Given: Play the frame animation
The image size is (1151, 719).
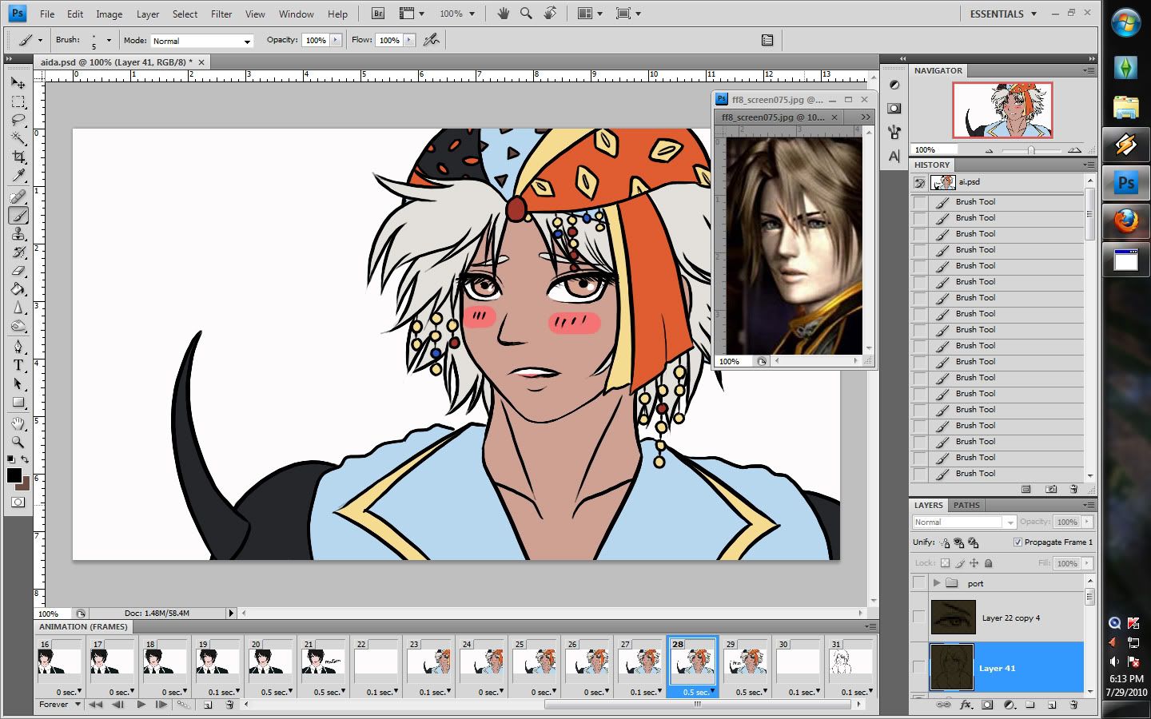Looking at the screenshot, I should [x=141, y=705].
